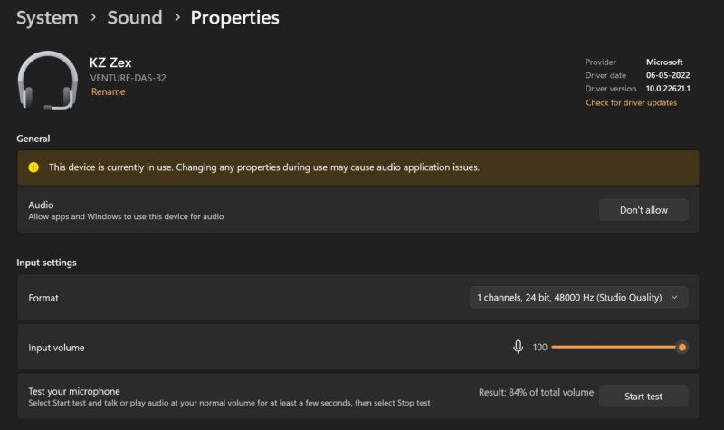The image size is (724, 430).
Task: Click the Input volume row label
Action: [56, 348]
